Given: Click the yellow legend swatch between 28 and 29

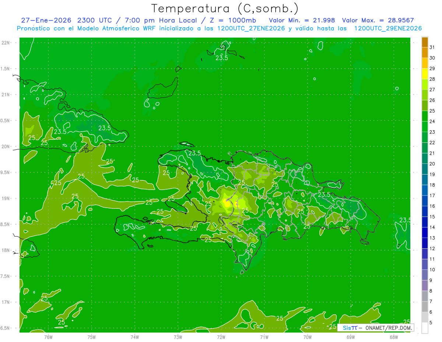Looking at the screenshot, I should click(425, 74).
